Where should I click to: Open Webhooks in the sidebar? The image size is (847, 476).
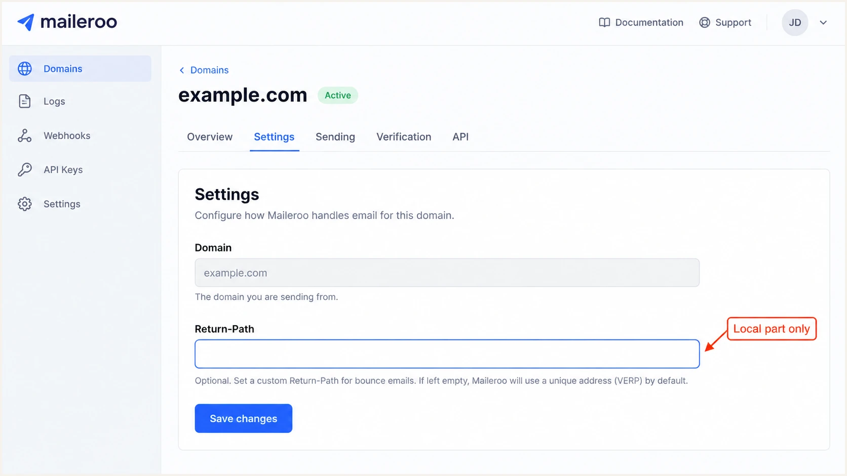click(x=67, y=136)
